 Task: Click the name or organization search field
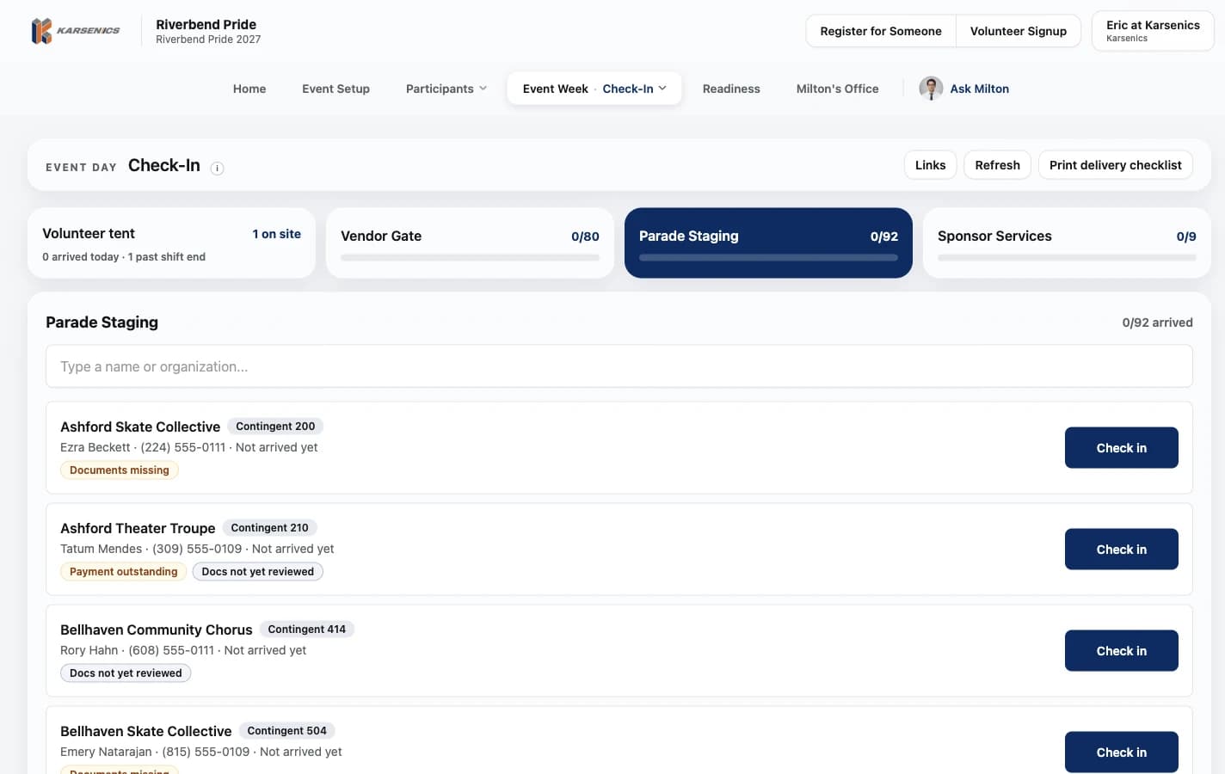(619, 366)
